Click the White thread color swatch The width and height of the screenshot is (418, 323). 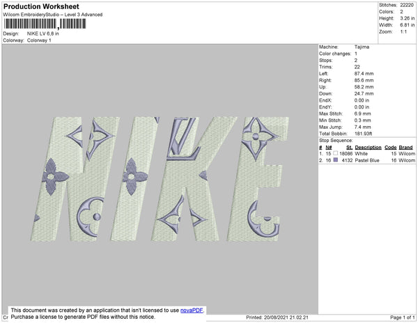click(x=335, y=153)
